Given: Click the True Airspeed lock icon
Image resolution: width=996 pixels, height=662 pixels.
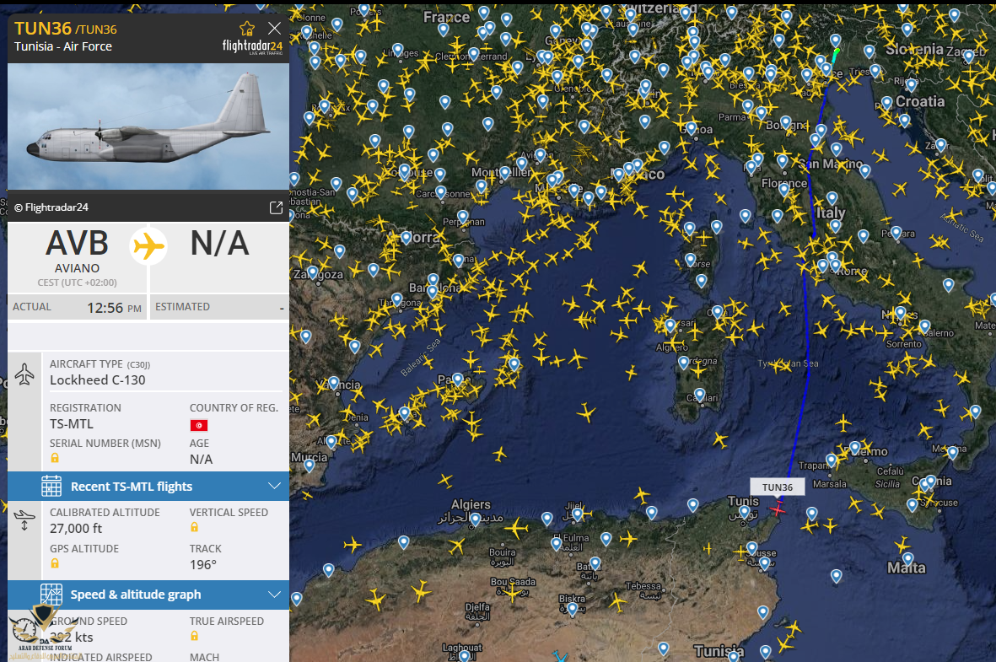Looking at the screenshot, I should 194,636.
